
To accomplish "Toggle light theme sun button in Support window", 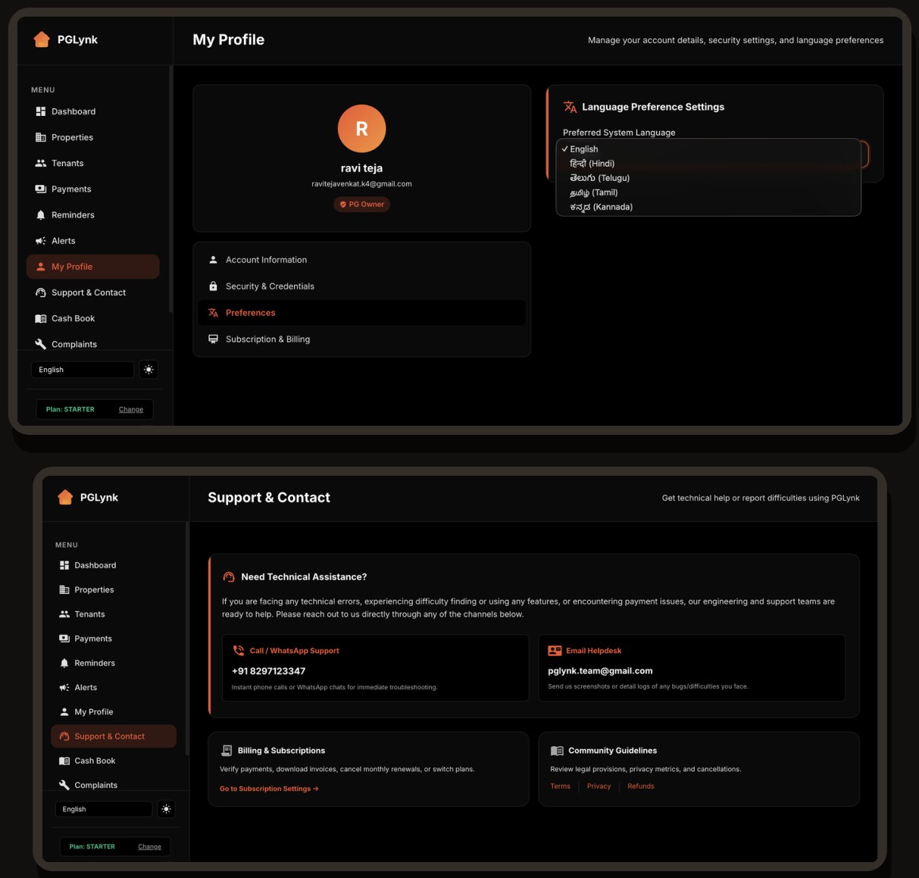I will (x=166, y=809).
